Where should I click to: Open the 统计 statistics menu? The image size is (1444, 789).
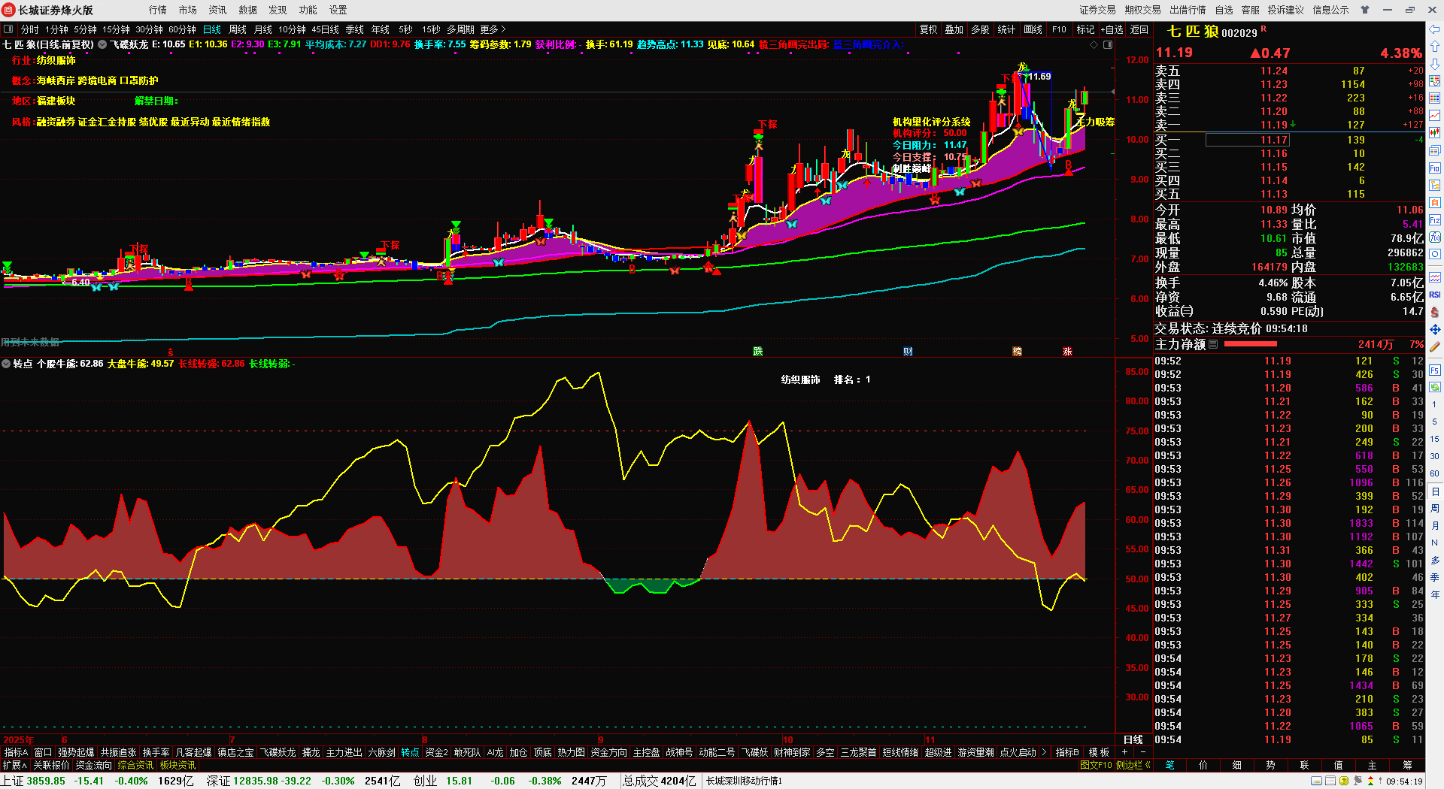1006,29
